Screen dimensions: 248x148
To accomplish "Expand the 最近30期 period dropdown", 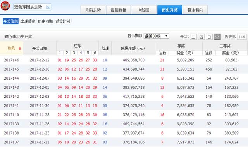I will [x=157, y=36].
